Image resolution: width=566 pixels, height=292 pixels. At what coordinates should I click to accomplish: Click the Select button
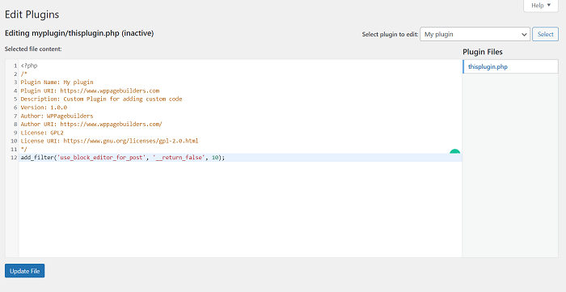[546, 34]
